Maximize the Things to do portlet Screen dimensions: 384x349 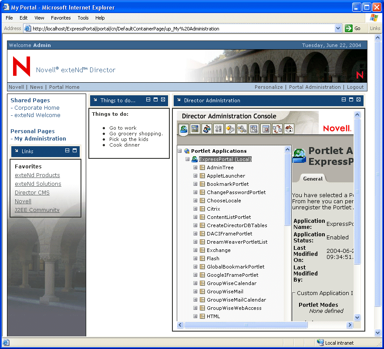click(x=155, y=100)
